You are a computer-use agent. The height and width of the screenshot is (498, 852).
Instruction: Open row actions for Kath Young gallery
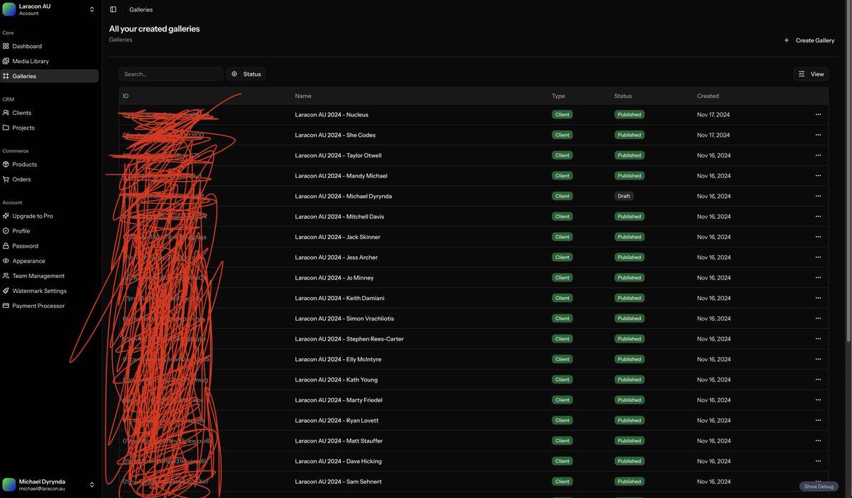(818, 380)
